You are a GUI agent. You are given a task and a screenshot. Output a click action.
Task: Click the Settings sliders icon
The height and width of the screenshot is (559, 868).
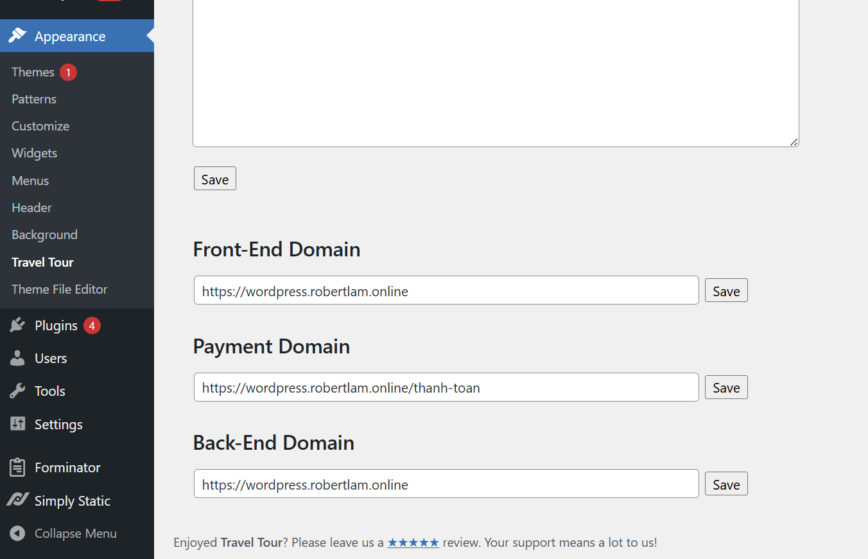(x=17, y=424)
